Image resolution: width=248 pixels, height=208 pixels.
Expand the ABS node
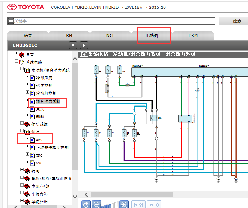tap(27, 139)
